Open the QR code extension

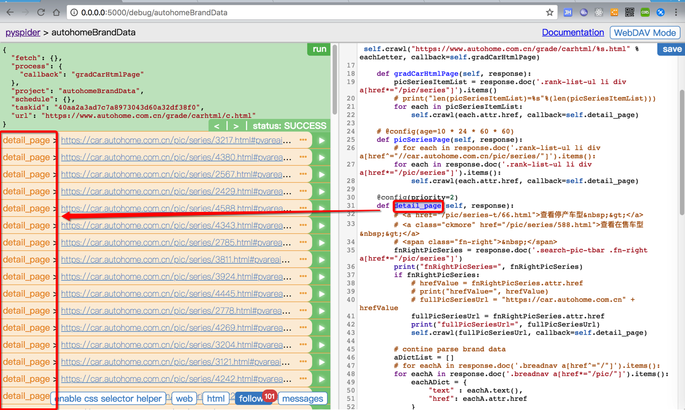pyautogui.click(x=629, y=12)
